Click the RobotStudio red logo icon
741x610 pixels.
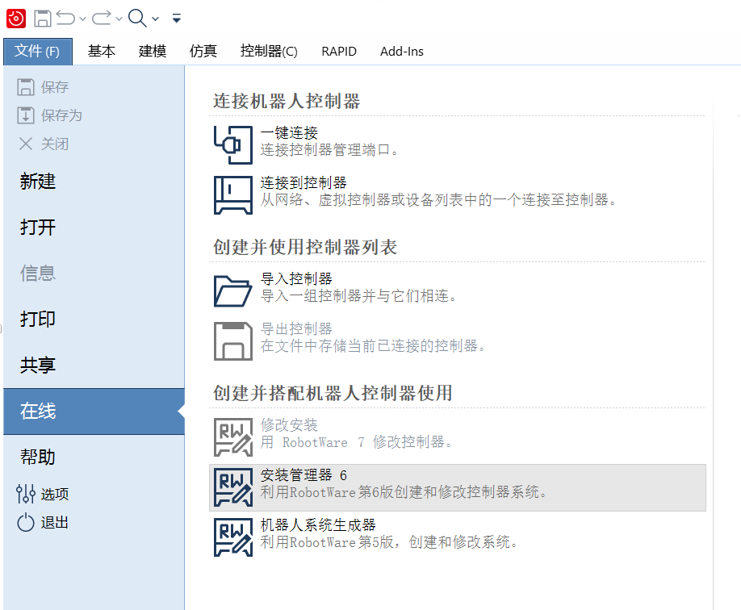pos(15,19)
